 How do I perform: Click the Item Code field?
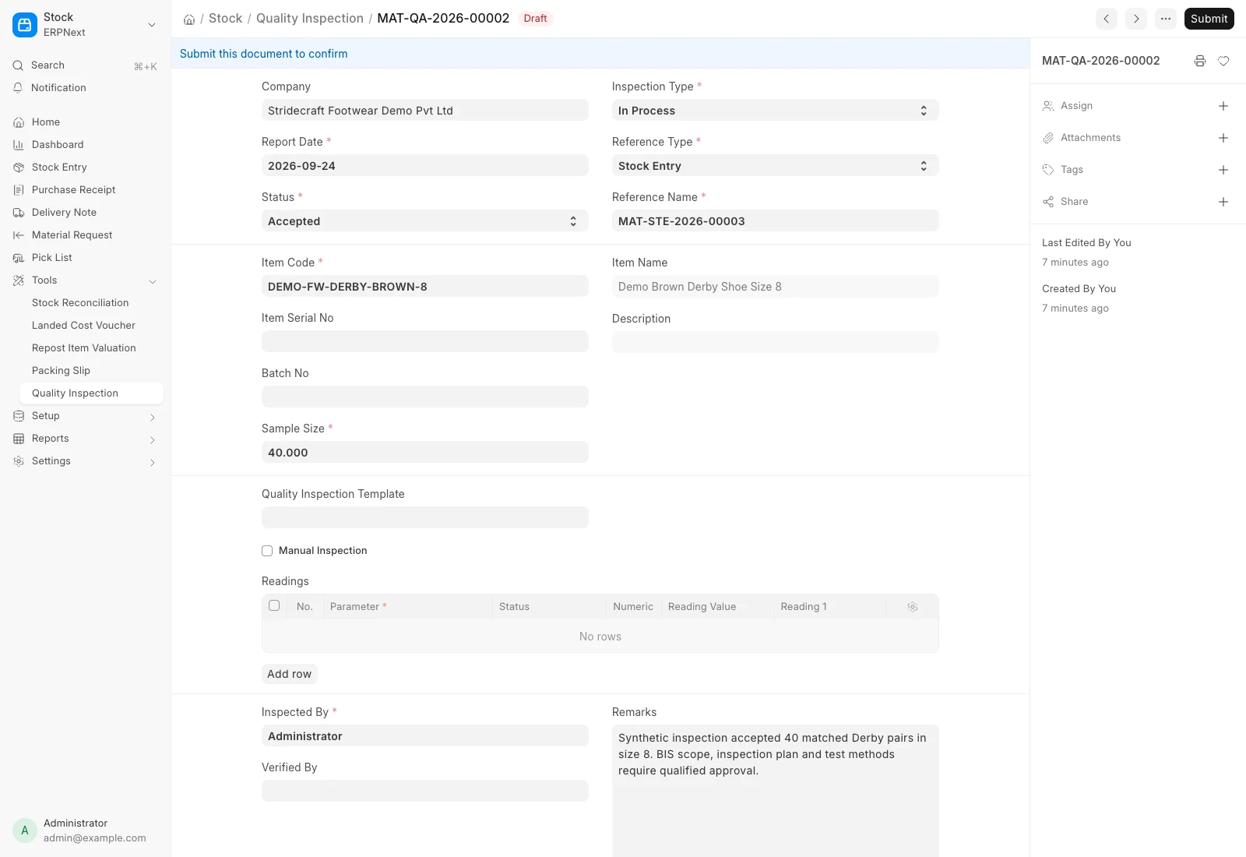point(424,287)
